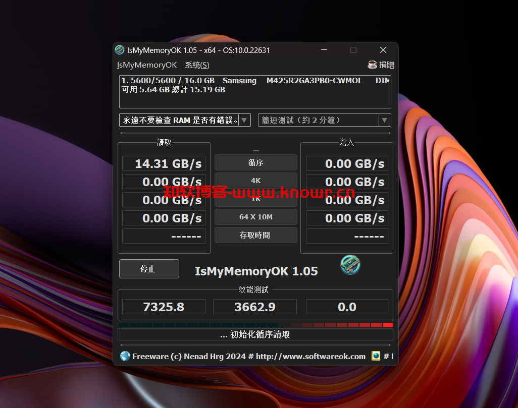Click the 存取時間 access time button

click(255, 235)
